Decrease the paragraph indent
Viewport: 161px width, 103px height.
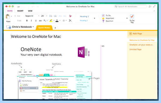[60, 16]
